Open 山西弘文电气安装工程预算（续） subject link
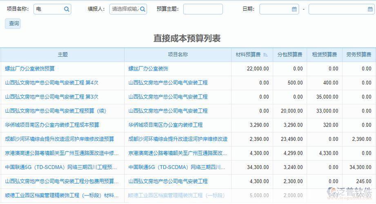376x204 pixels. click(56, 111)
